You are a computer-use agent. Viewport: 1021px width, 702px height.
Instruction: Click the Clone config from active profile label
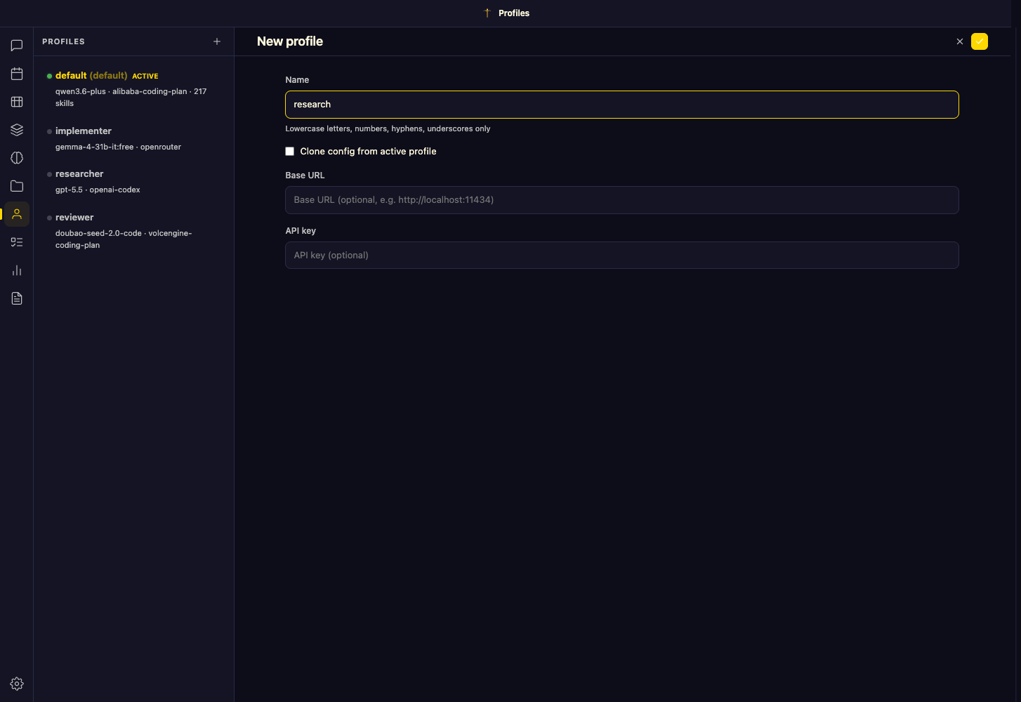(368, 151)
